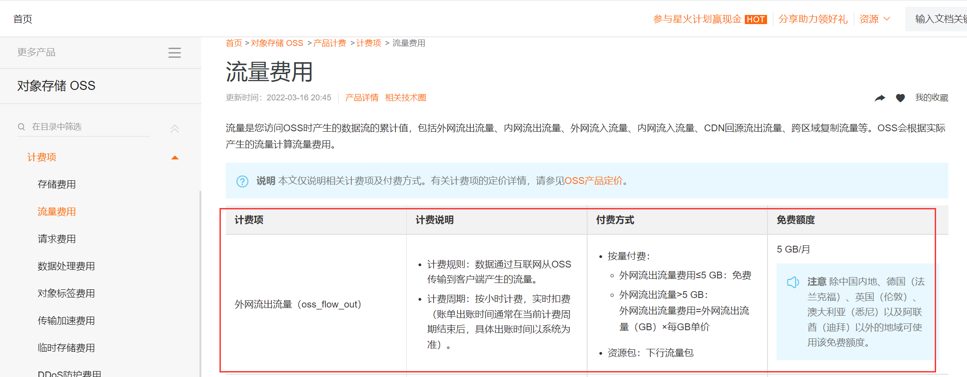Screen dimensions: 967x377
Task: Open the 资源 dropdown
Action: tap(875, 19)
